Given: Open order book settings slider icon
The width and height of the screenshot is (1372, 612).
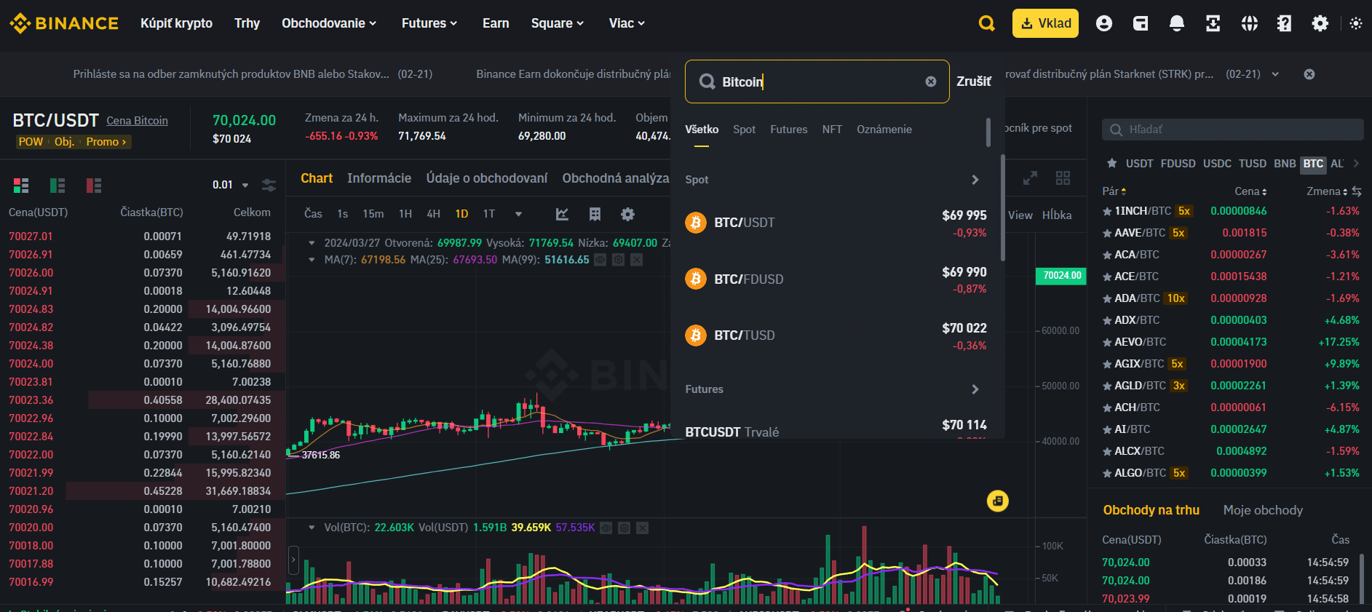Looking at the screenshot, I should pos(269,185).
